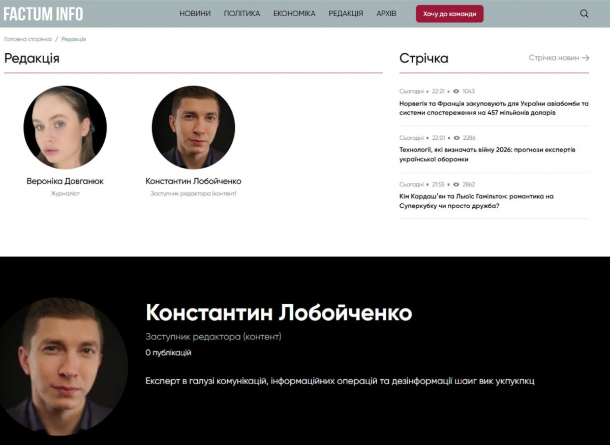Screen dimensions: 610x445
Task: Go to the ЕКОНОМІКА section
Action: coord(294,14)
